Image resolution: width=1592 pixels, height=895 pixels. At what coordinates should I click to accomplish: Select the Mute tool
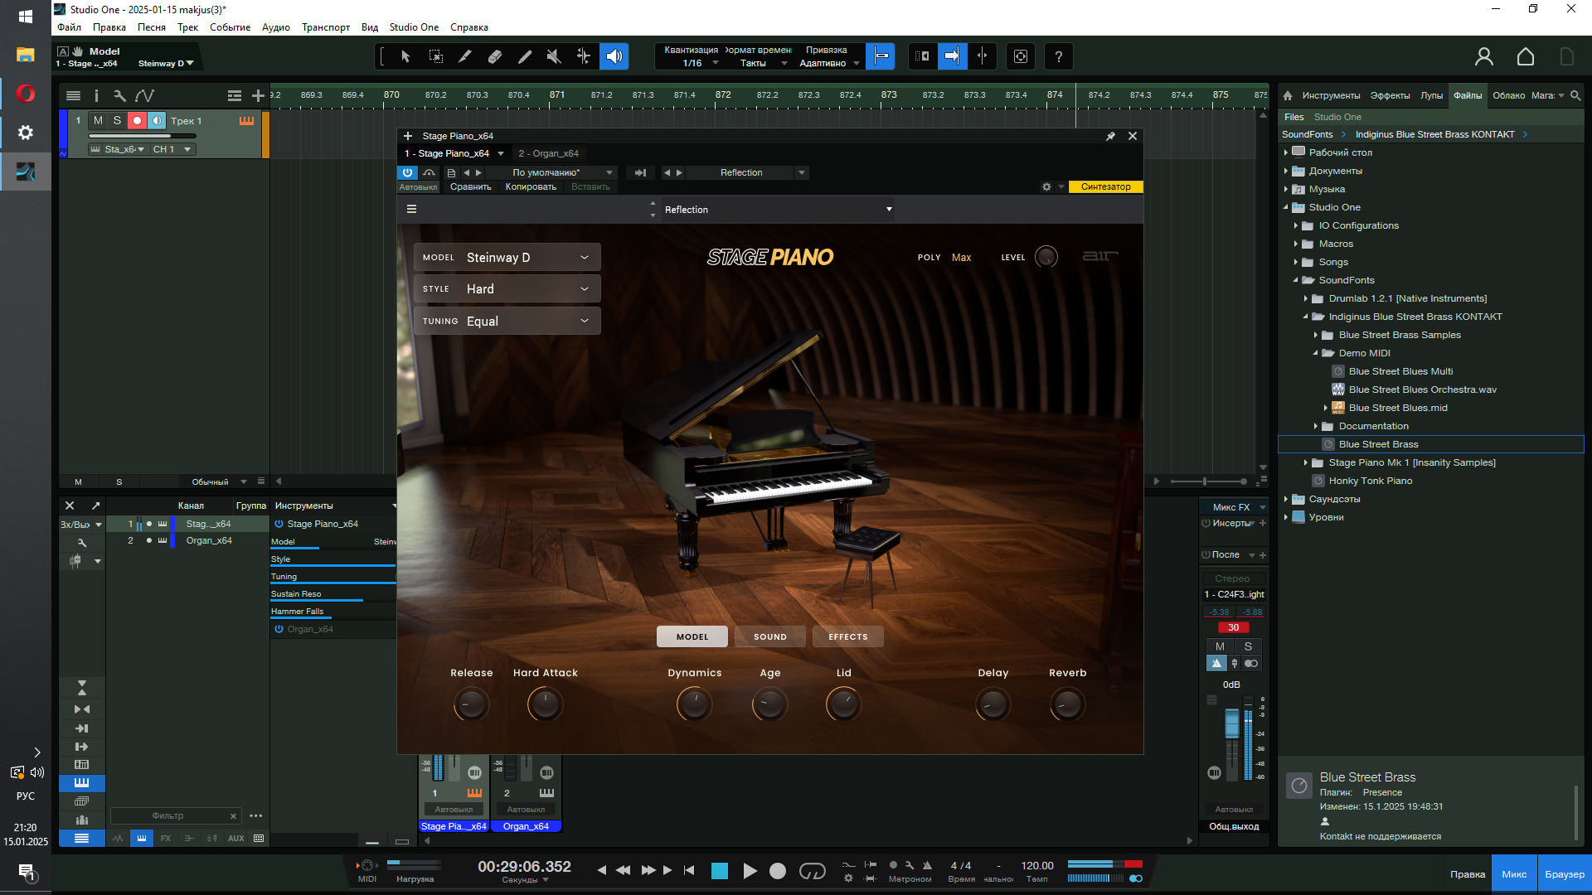[554, 56]
